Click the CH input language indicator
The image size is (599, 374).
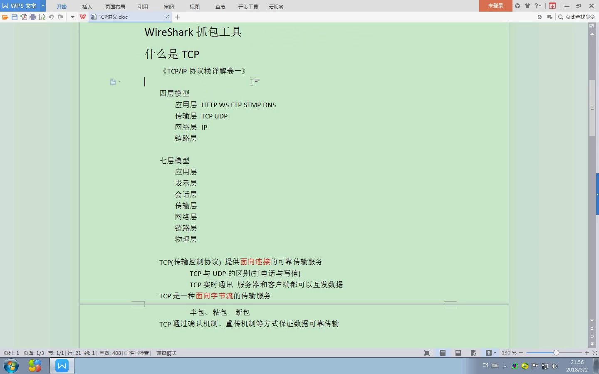tap(485, 365)
